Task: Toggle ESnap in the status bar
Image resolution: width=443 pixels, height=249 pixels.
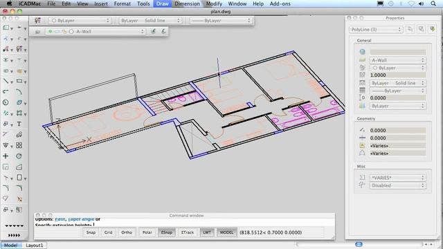Action: point(167,232)
